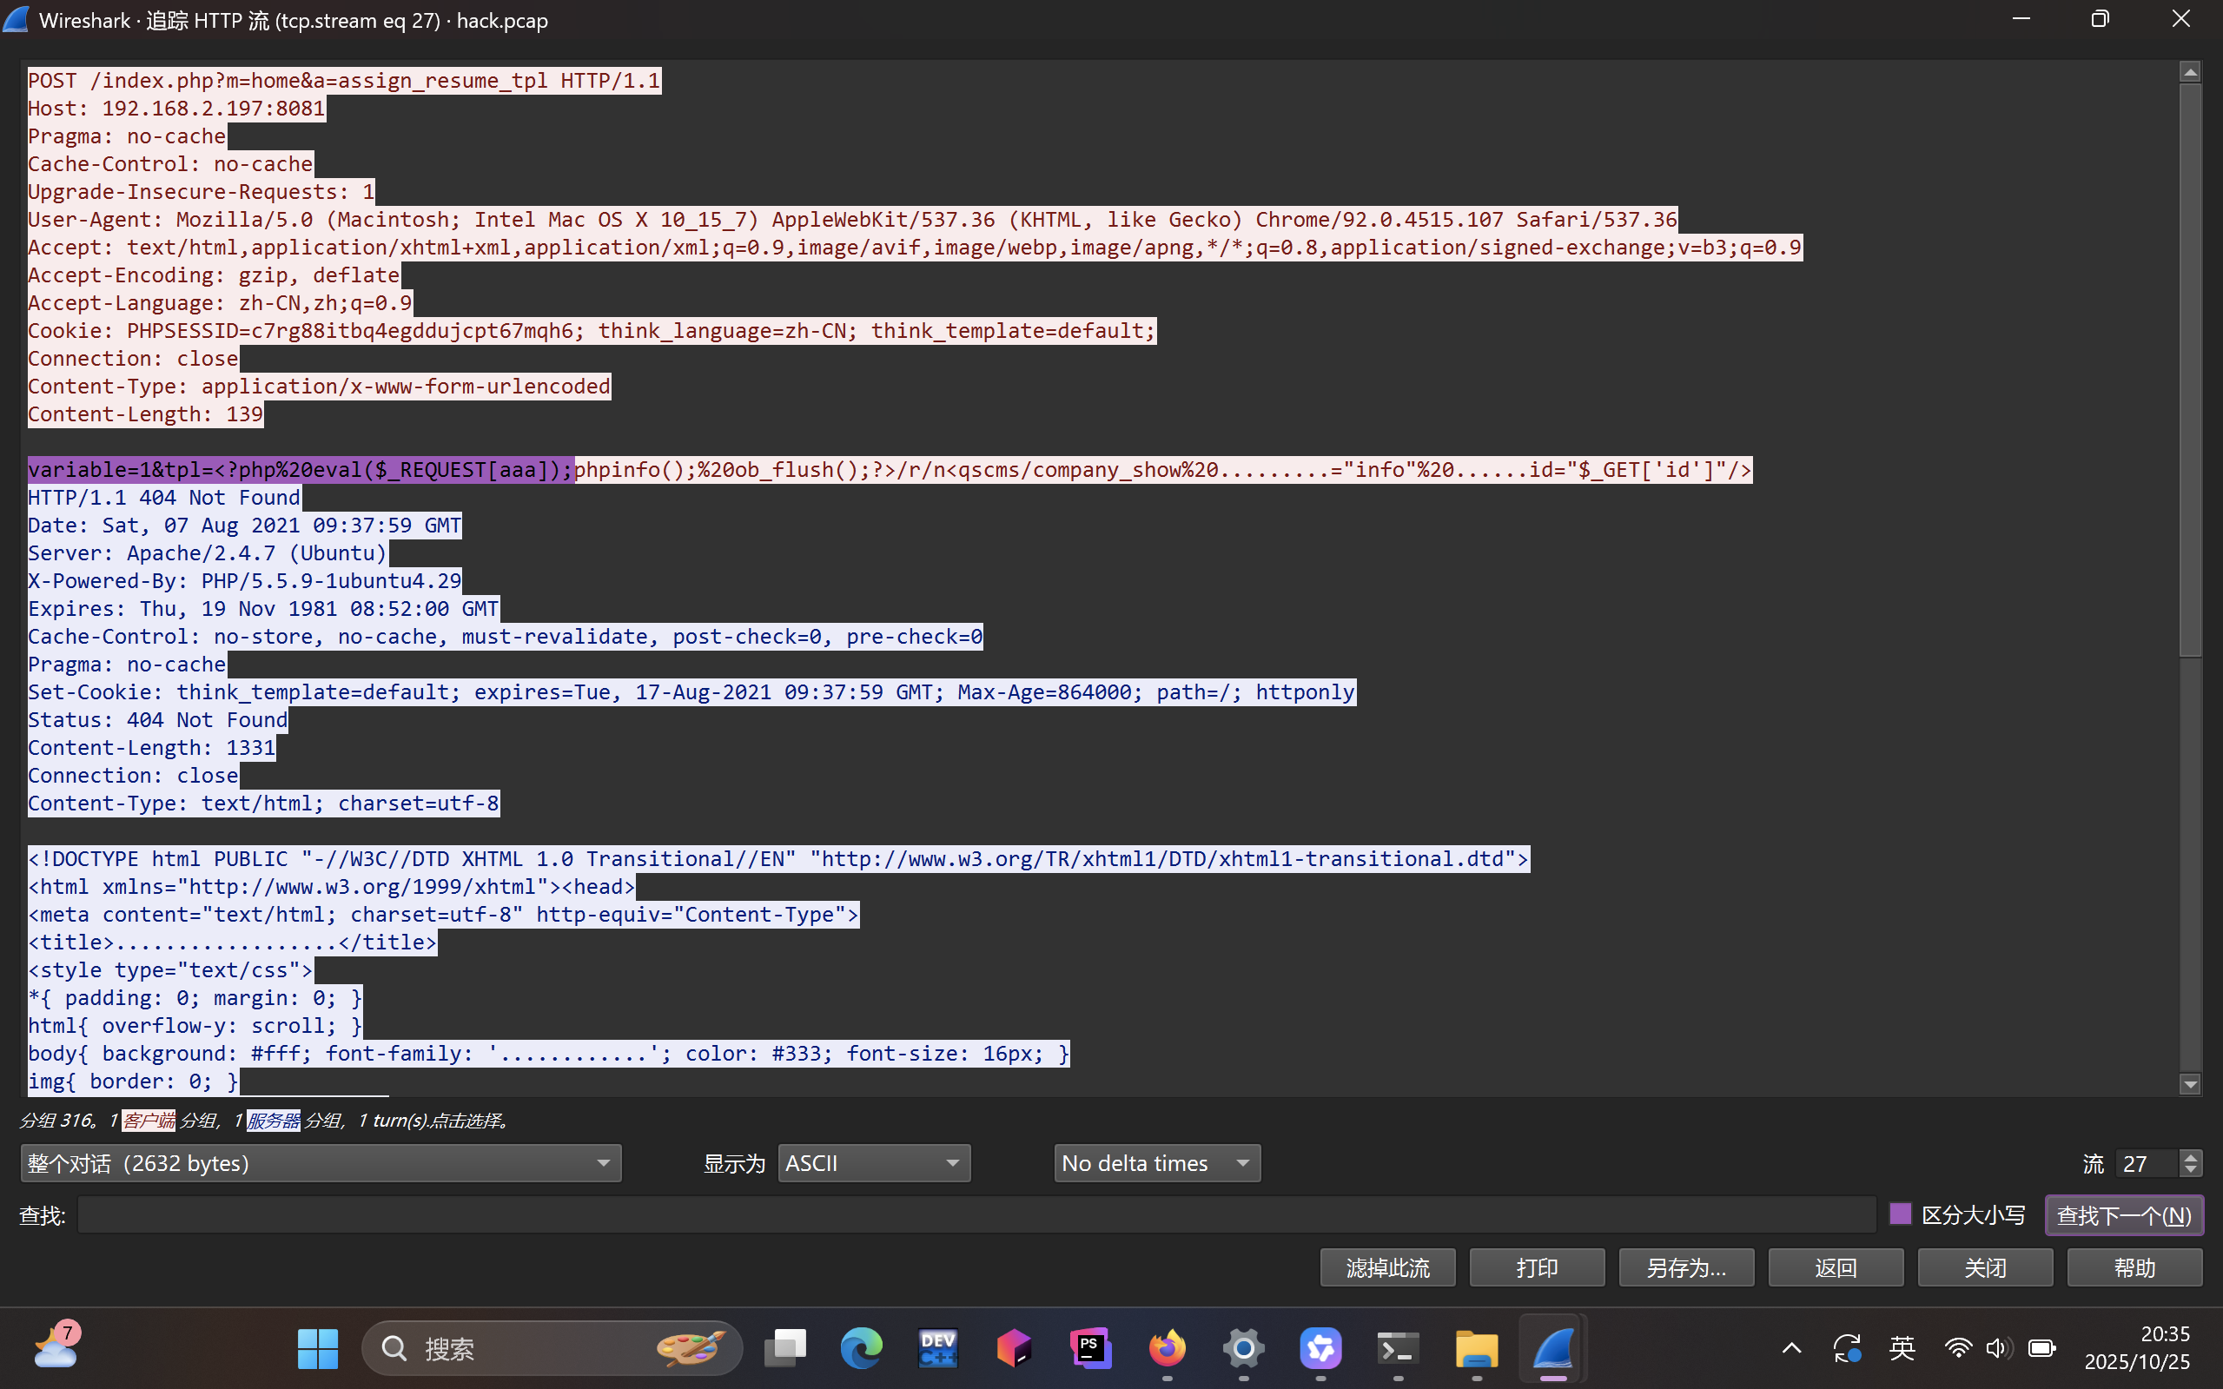Open Settings gear on the taskbar
The width and height of the screenshot is (2223, 1389).
coord(1244,1348)
